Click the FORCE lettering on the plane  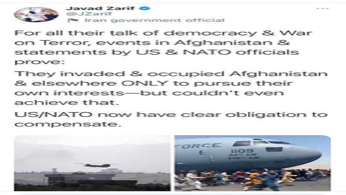click(198, 146)
